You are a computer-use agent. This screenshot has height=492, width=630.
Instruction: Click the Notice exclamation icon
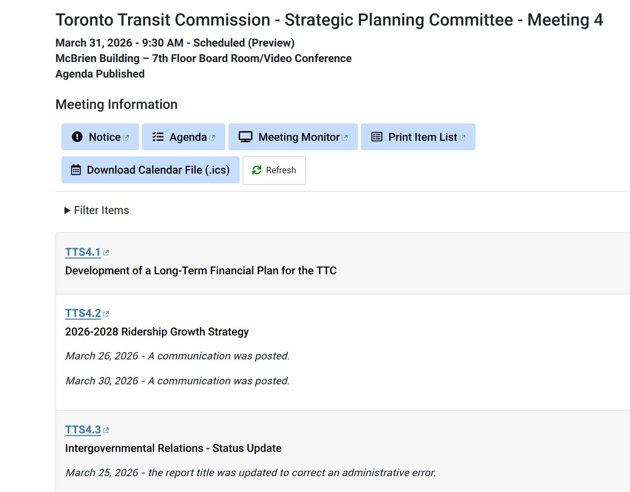tap(77, 137)
